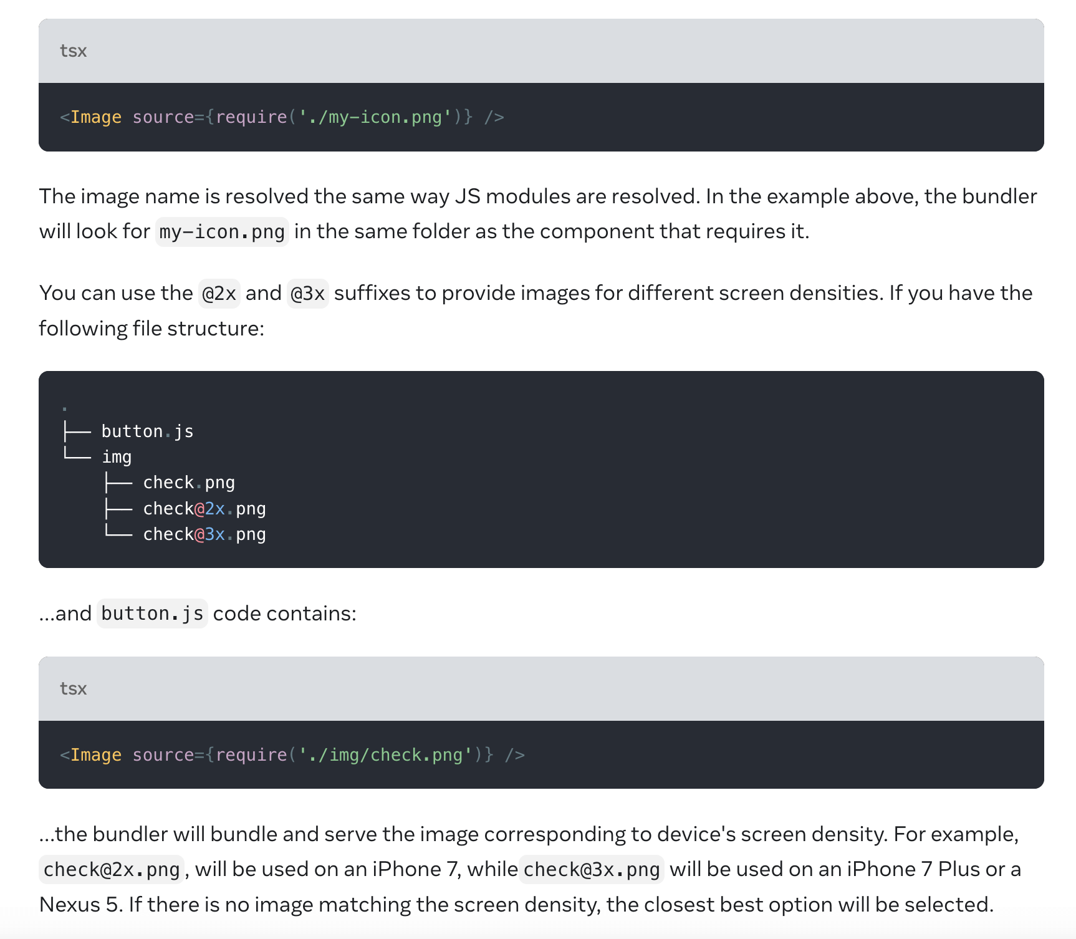
Task: Click the Image tag in the second code block
Action: pyautogui.click(x=95, y=754)
